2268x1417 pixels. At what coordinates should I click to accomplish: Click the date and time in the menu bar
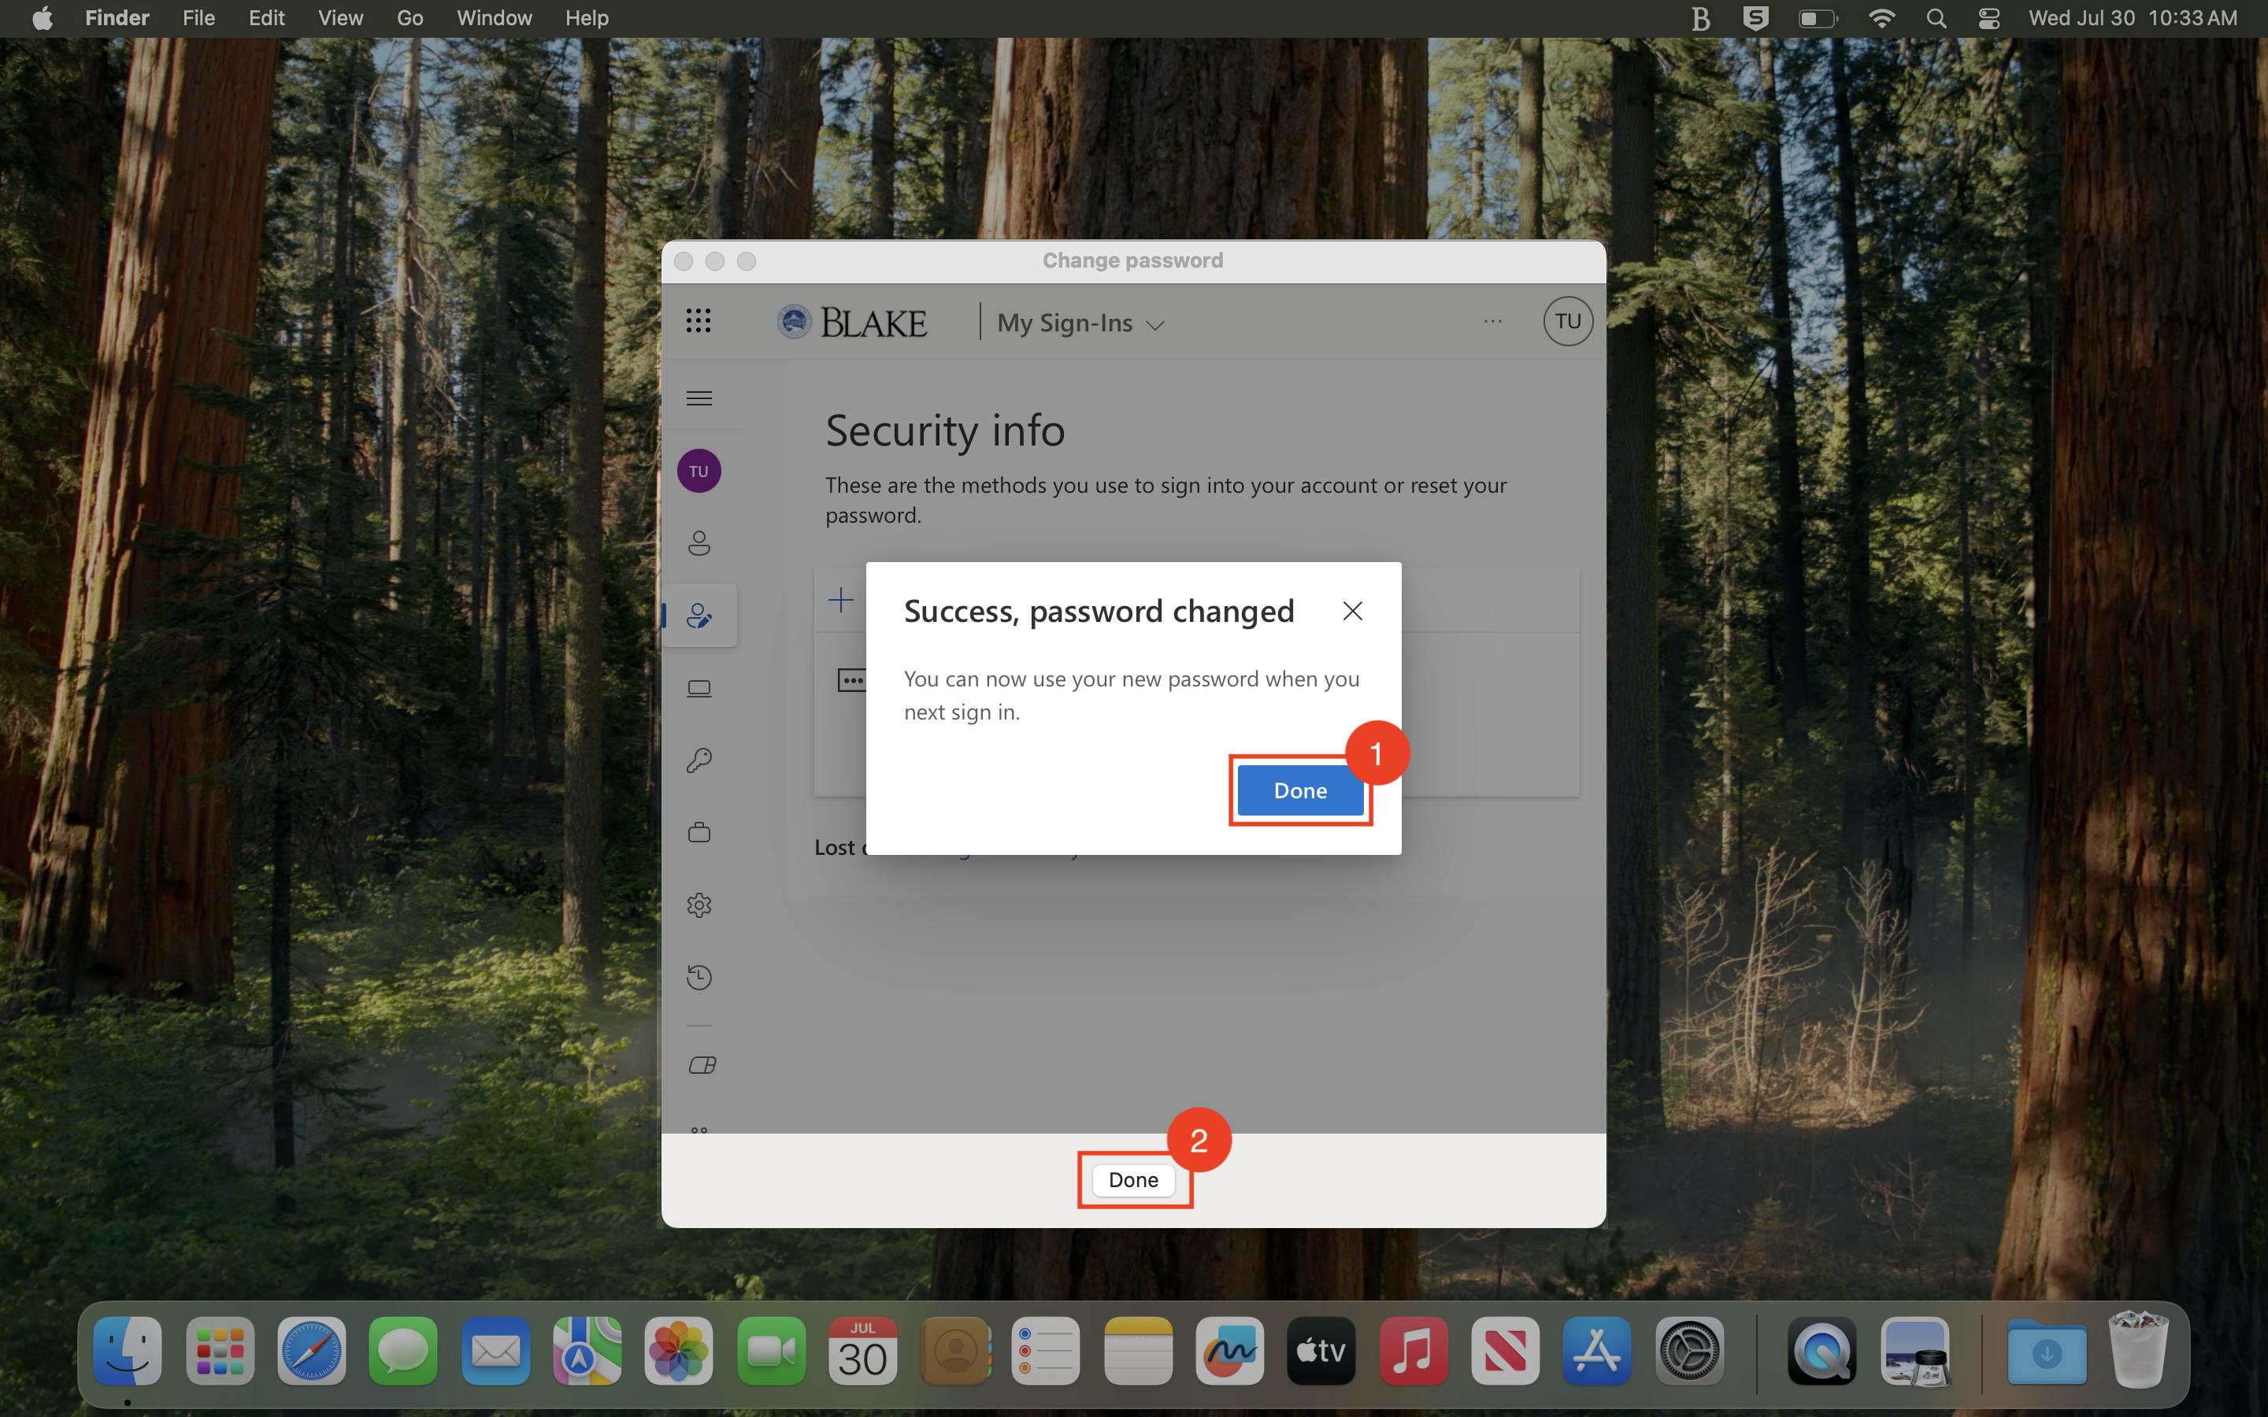[x=2133, y=18]
